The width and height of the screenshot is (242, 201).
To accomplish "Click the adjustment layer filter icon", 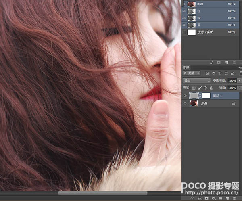I will tap(213, 73).
